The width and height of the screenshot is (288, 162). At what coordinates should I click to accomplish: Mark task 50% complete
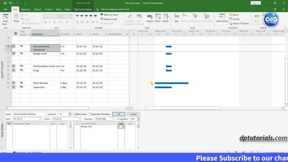coord(86,16)
